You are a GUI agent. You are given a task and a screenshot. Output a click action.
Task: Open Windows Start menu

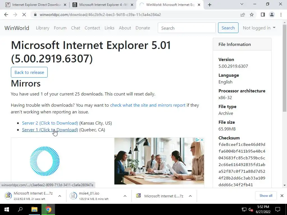pos(7,209)
